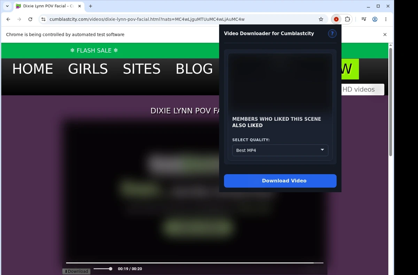
Task: Click the 00:19 / 00:20 time display
Action: click(x=130, y=269)
